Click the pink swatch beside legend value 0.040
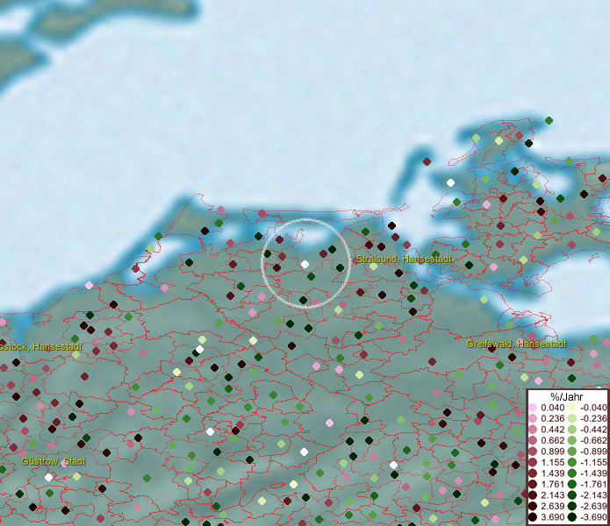The height and width of the screenshot is (526, 610). [x=533, y=408]
